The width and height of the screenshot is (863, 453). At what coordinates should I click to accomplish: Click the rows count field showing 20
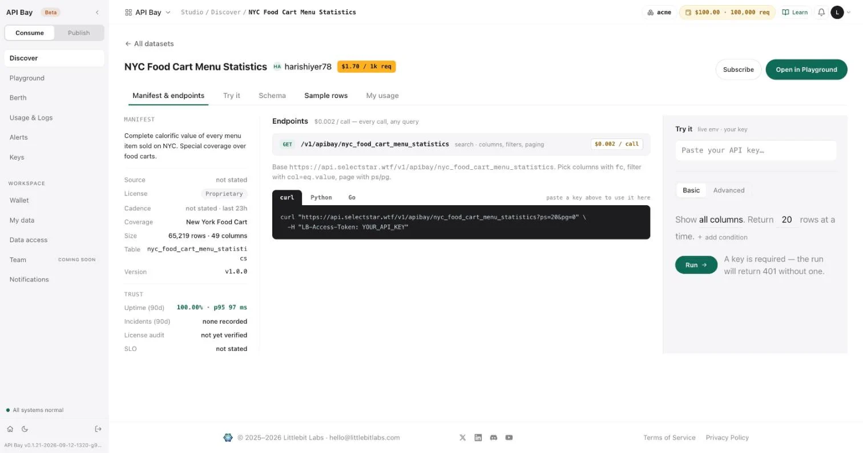tap(787, 219)
